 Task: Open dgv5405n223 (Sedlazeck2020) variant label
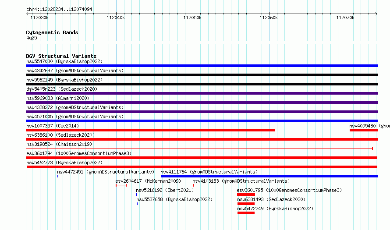pyautogui.click(x=62, y=89)
